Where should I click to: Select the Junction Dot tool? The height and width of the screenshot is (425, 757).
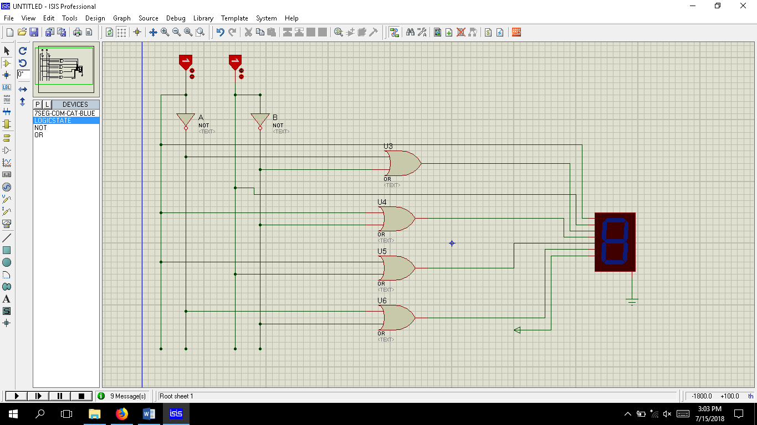pos(7,75)
